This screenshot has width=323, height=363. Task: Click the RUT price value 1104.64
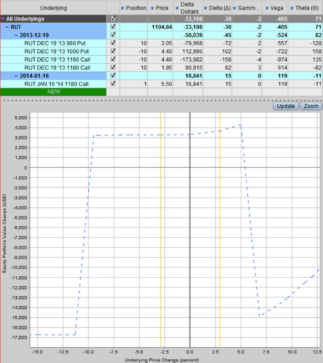(x=162, y=27)
